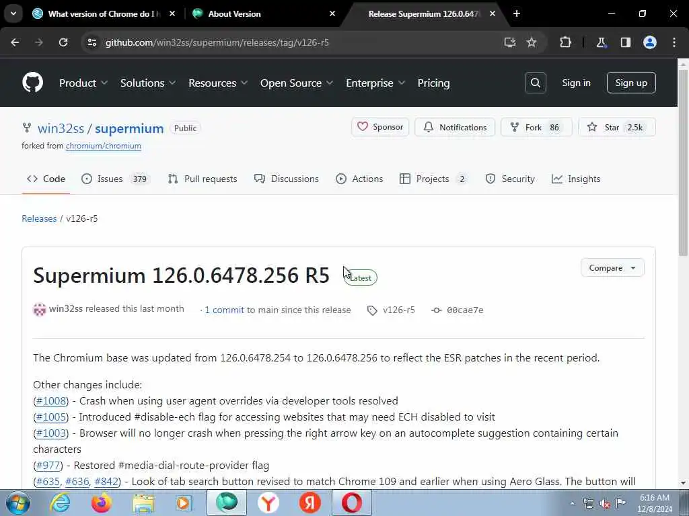Image resolution: width=689 pixels, height=516 pixels.
Task: Open issue #1008 link
Action: 51,401
